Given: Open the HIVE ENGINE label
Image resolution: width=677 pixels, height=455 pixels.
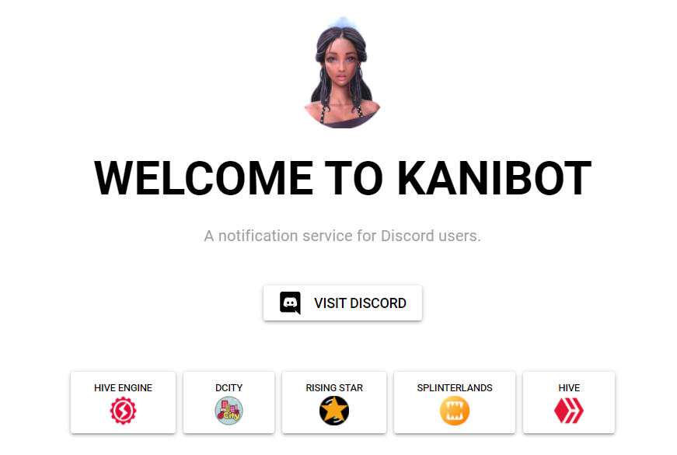Looking at the screenshot, I should pyautogui.click(x=123, y=388).
